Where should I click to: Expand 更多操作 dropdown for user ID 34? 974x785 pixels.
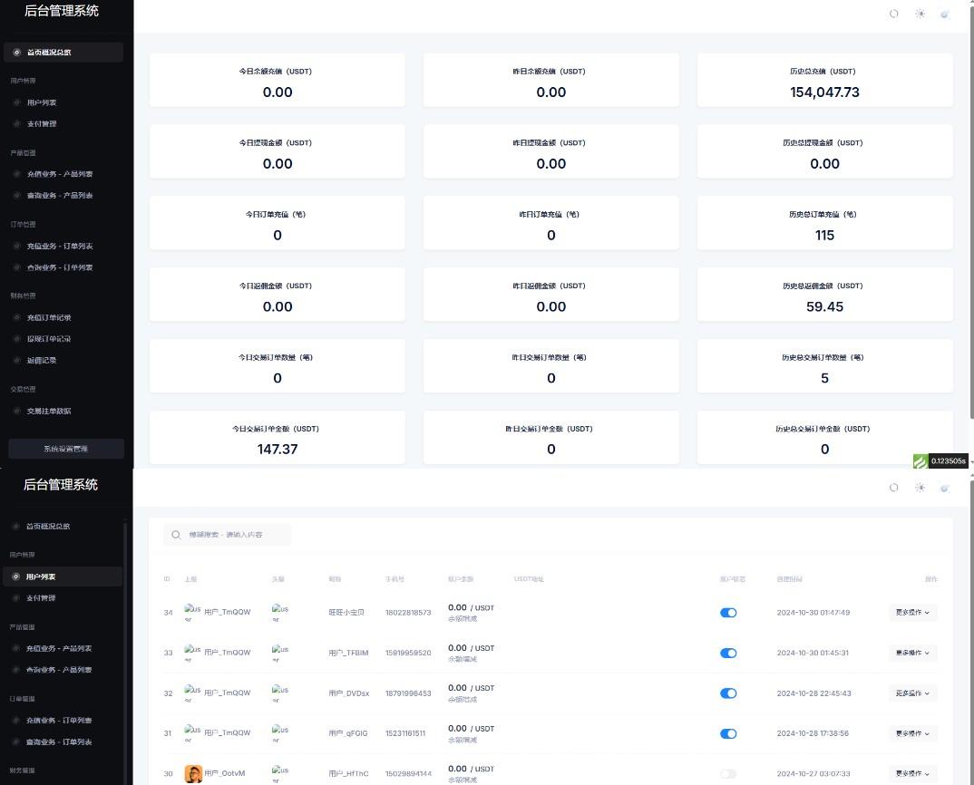coord(912,613)
